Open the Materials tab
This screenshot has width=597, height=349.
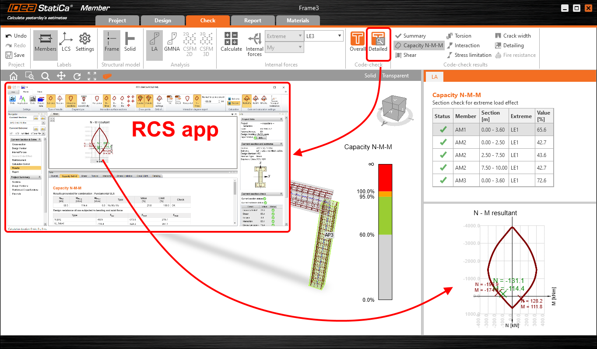pos(298,21)
